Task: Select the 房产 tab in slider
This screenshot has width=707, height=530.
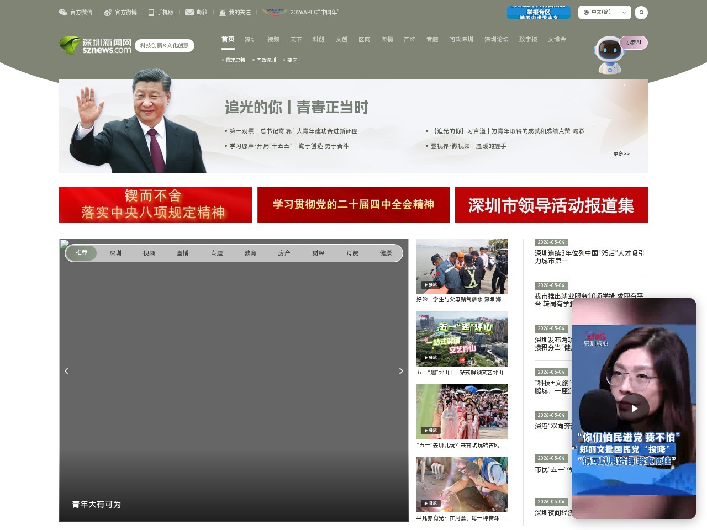Action: pos(284,253)
